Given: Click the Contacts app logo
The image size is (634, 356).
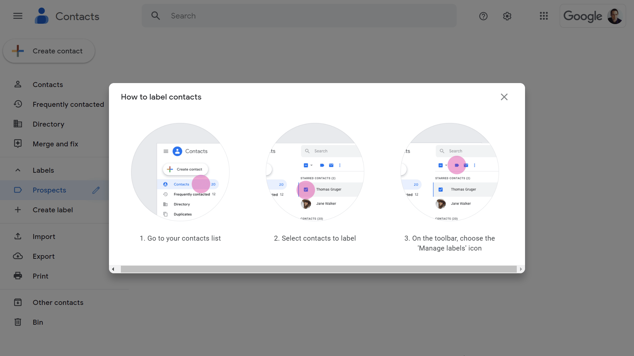Looking at the screenshot, I should point(42,16).
